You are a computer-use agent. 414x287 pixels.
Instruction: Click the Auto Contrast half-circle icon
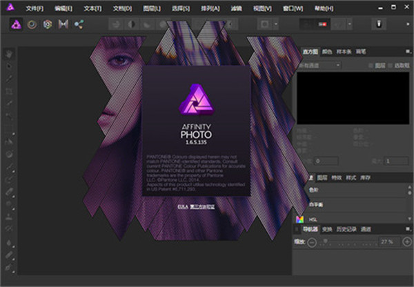[131, 25]
